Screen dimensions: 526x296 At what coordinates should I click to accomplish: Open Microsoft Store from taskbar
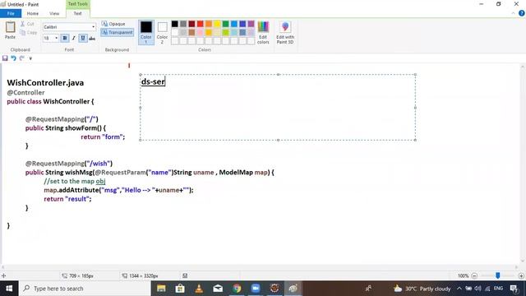click(x=180, y=289)
